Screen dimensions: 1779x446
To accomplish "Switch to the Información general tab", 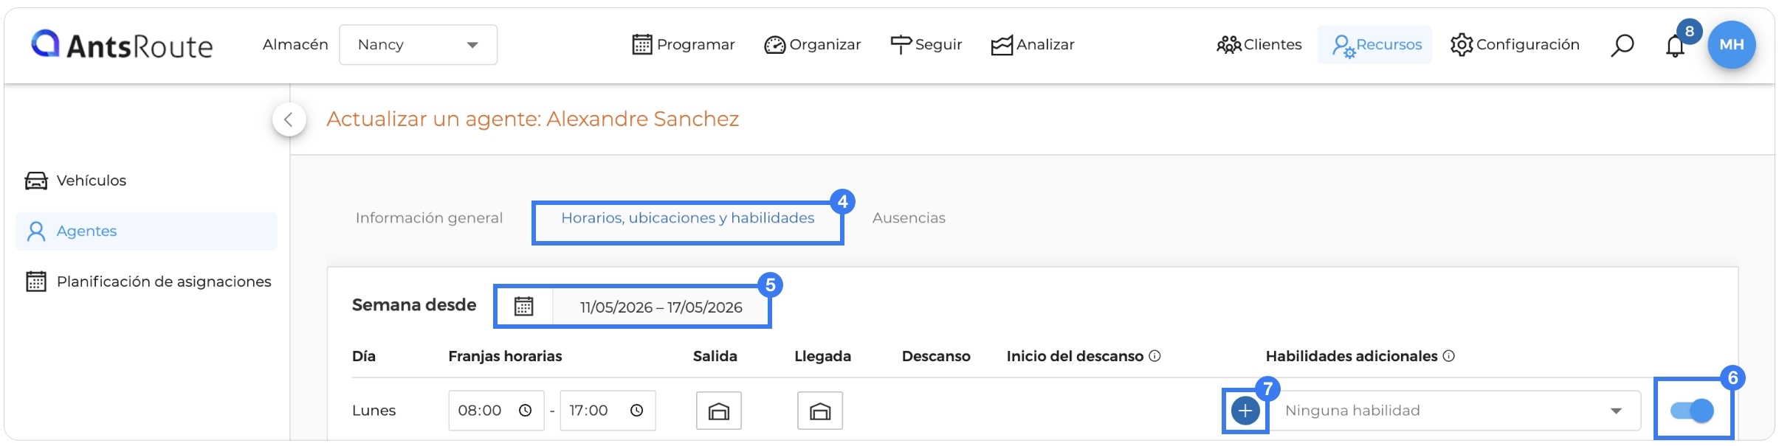I will (x=429, y=218).
